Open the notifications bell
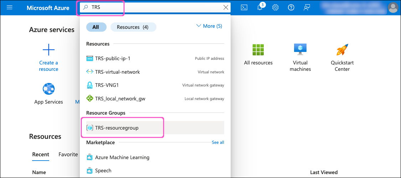This screenshot has height=178, width=401. [260, 8]
